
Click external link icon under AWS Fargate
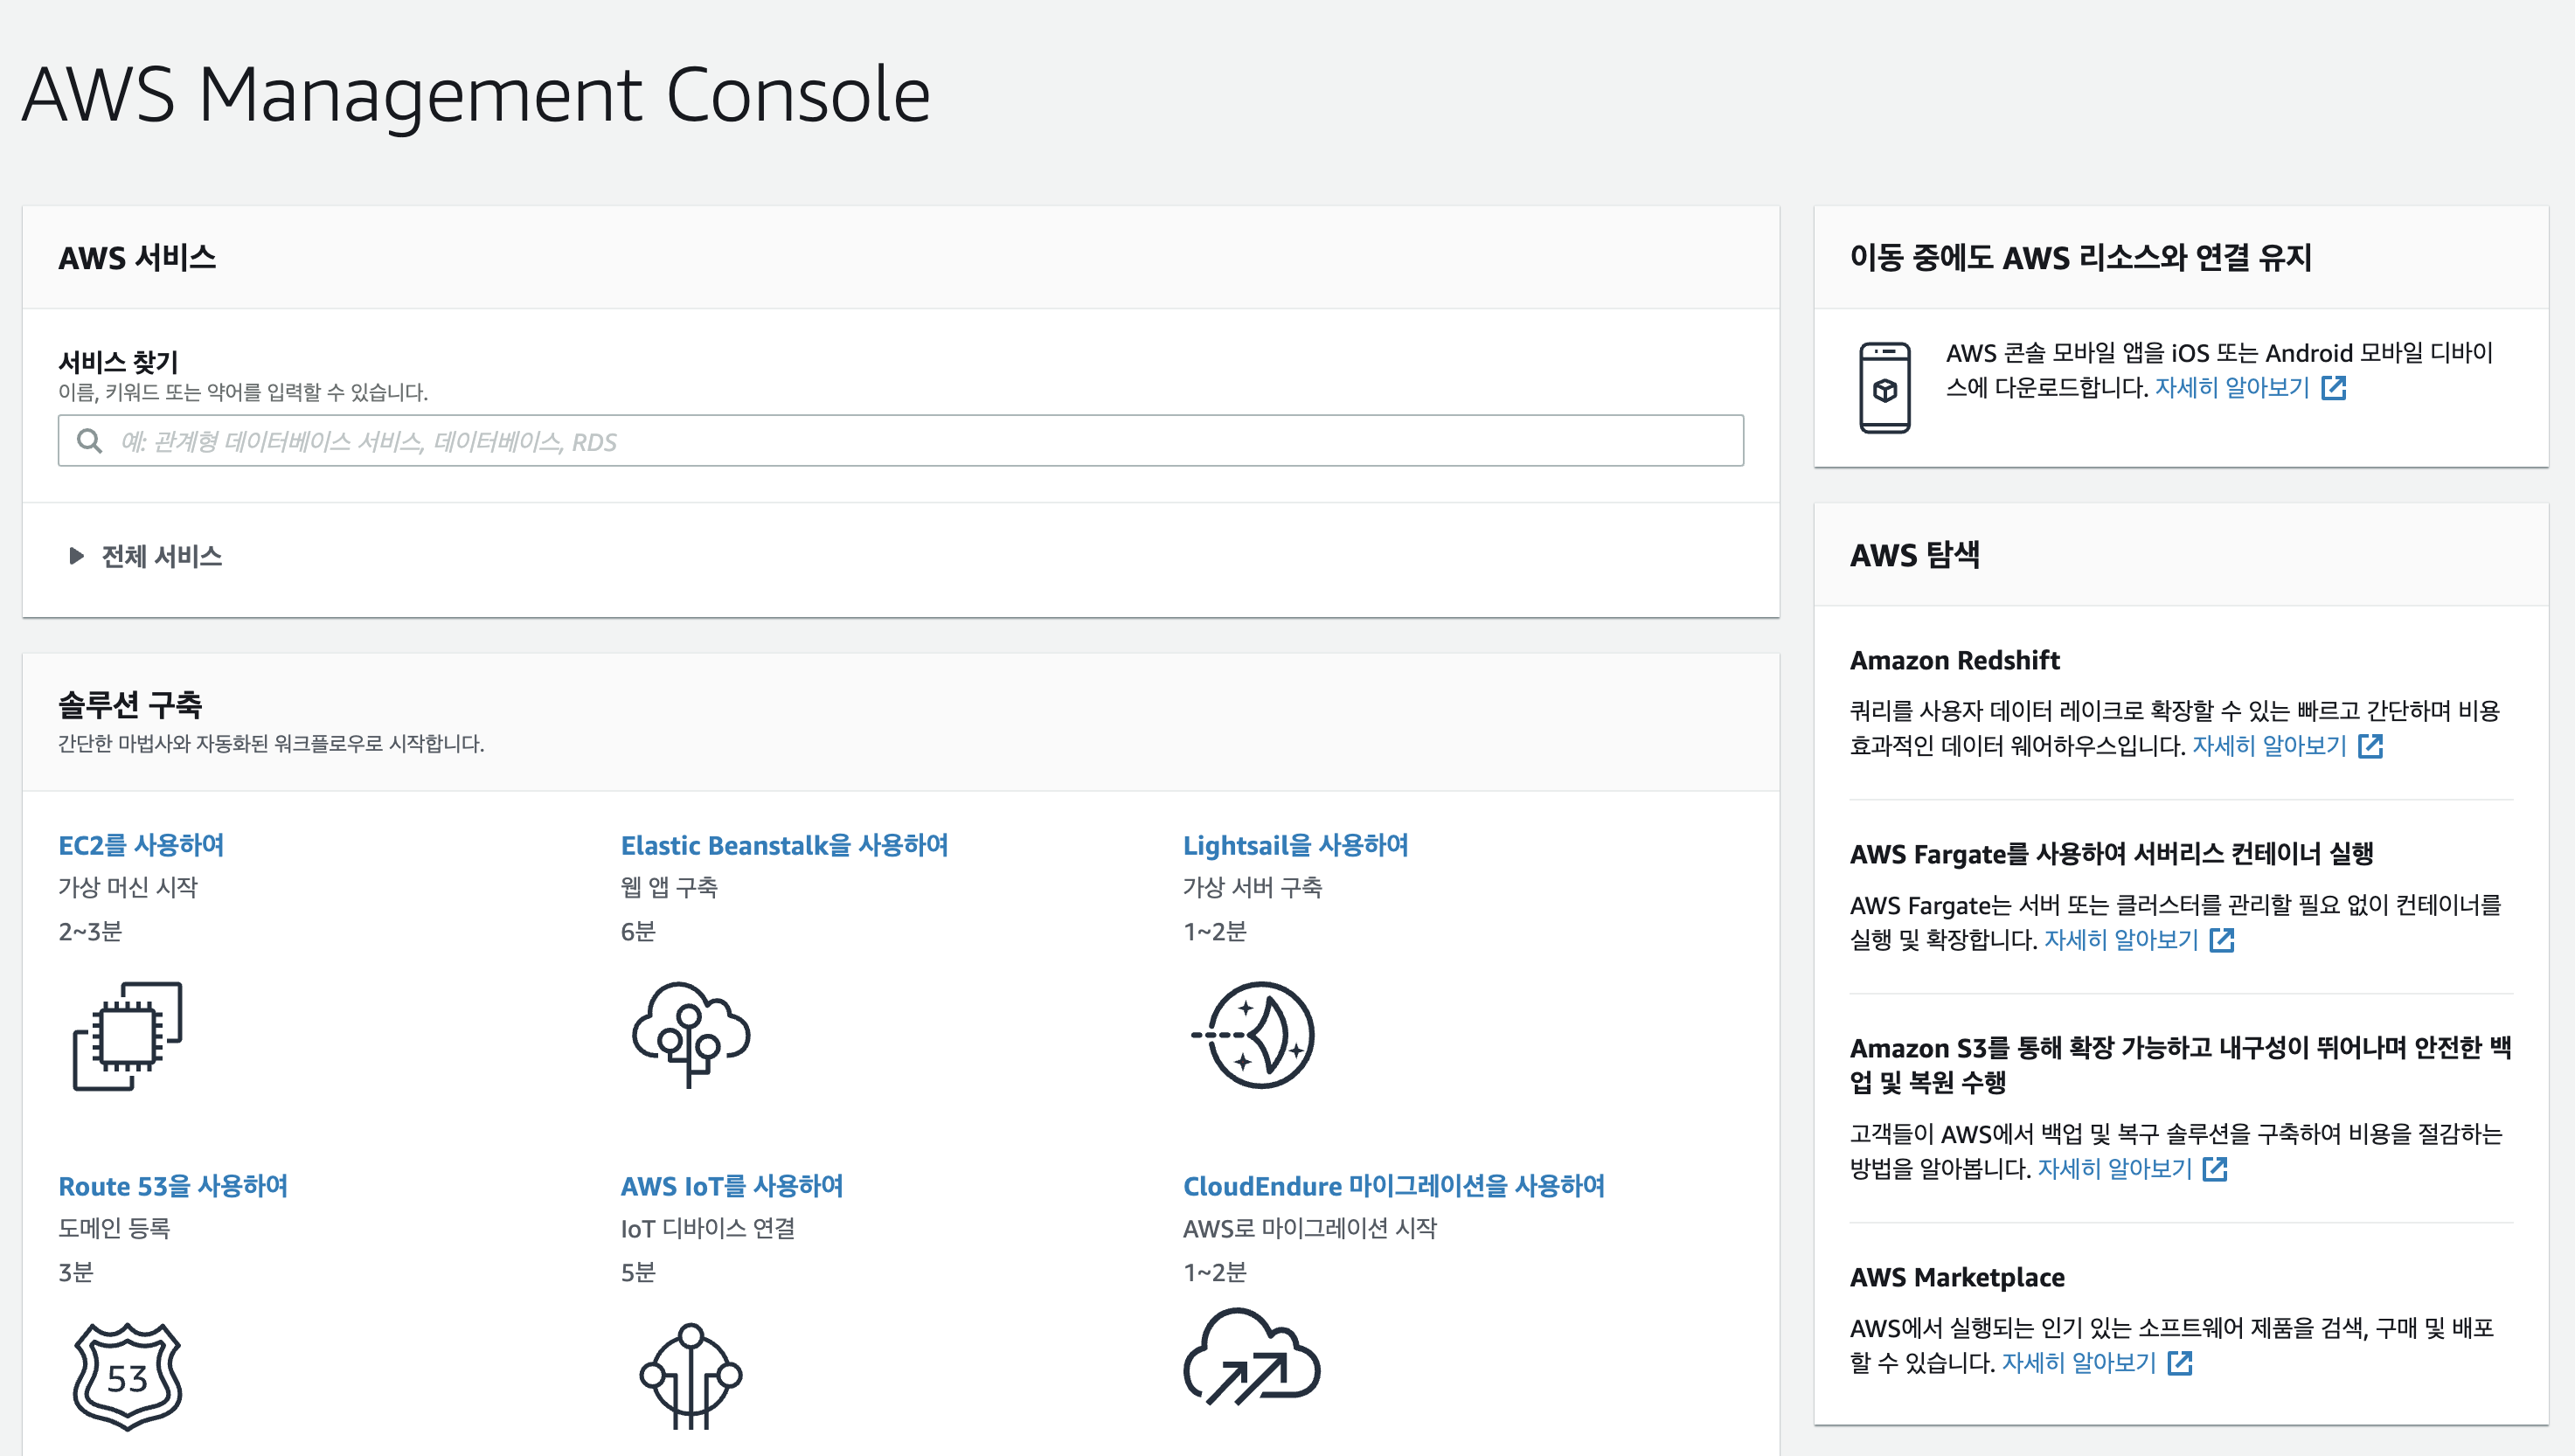(2221, 940)
